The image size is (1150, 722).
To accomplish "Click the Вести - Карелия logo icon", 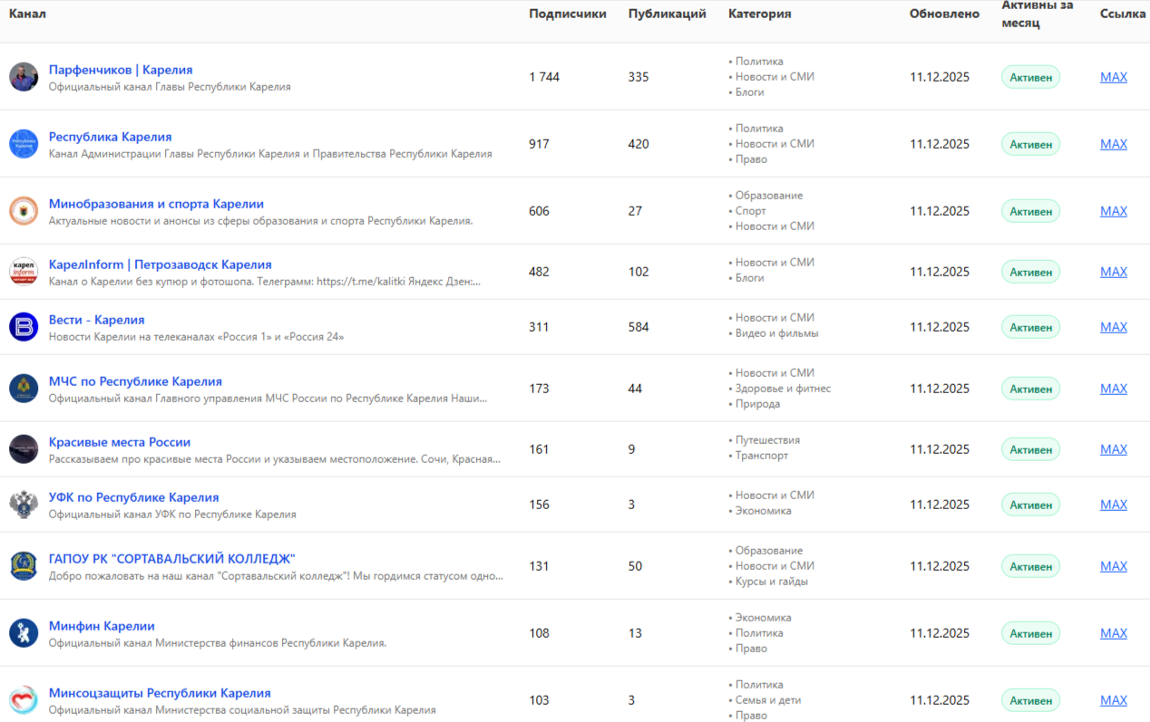I will pyautogui.click(x=24, y=327).
